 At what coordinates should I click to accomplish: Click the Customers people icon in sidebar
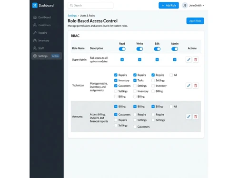35,25
